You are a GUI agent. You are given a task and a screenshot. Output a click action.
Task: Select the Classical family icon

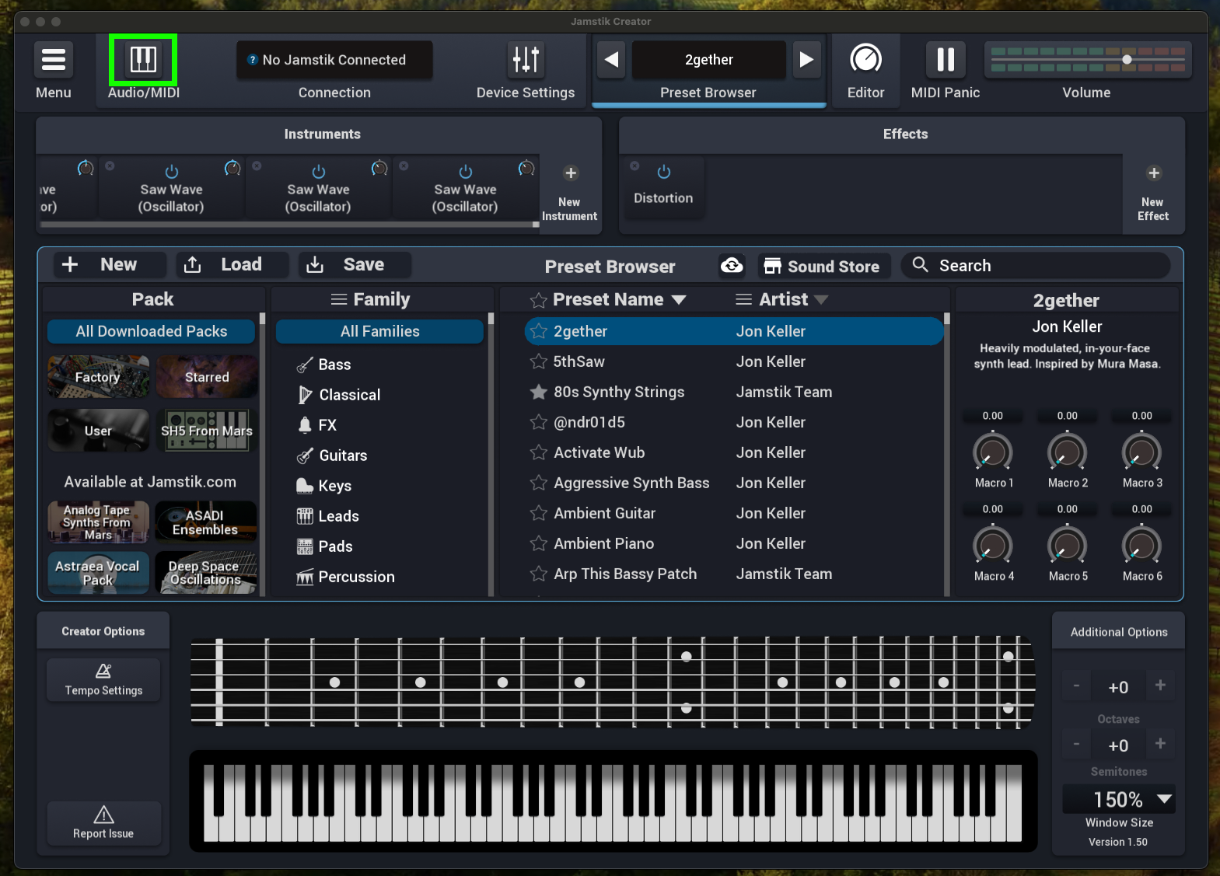(305, 395)
